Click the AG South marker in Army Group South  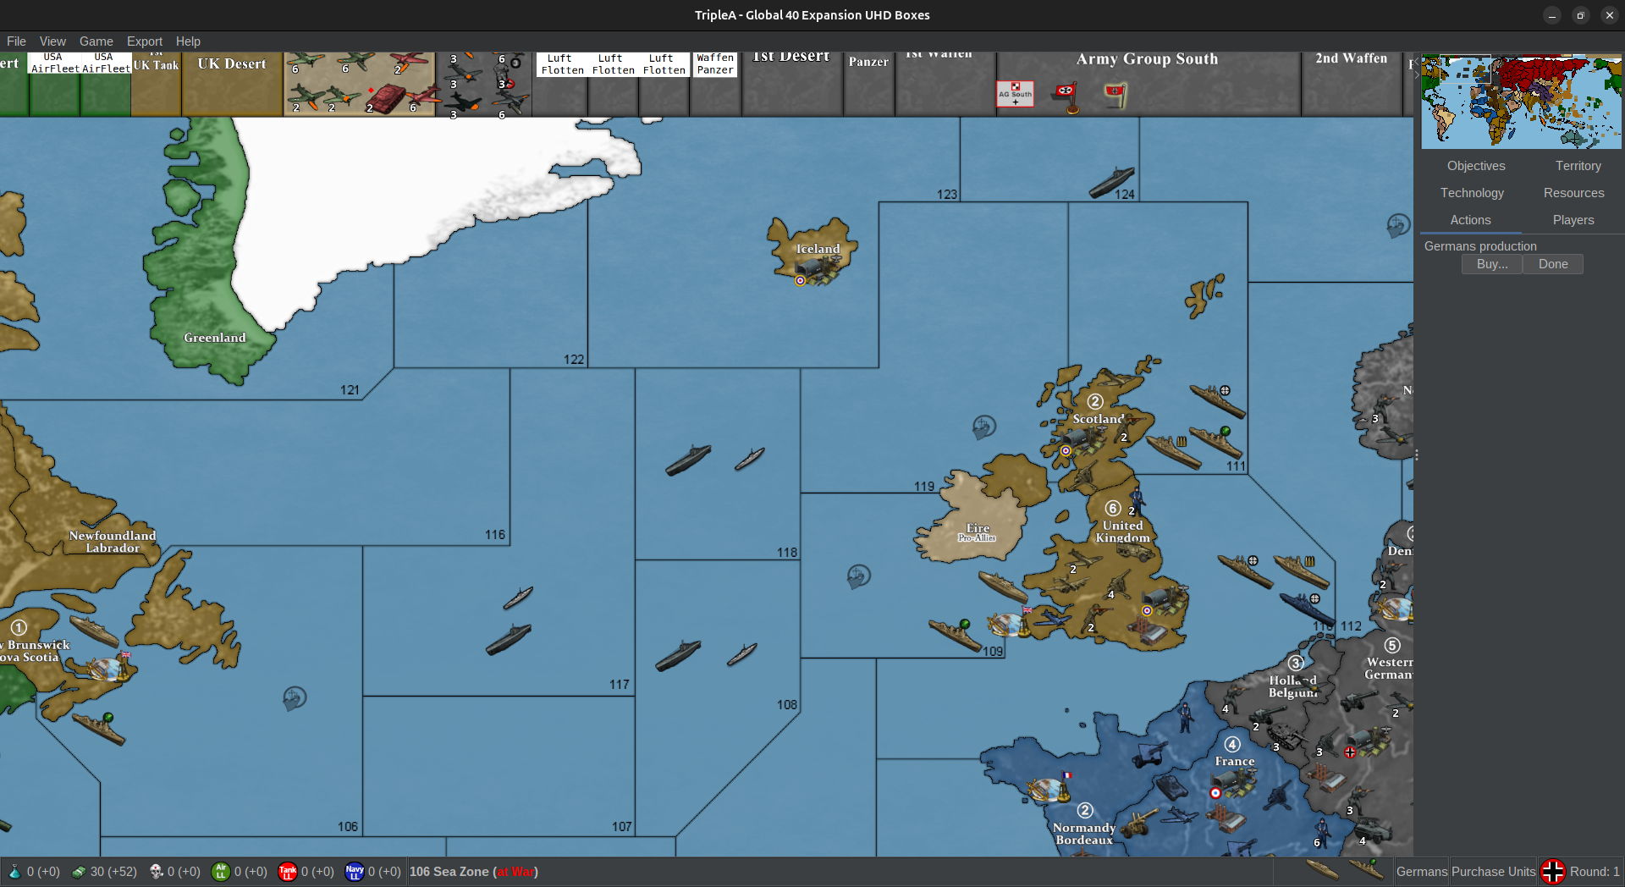pyautogui.click(x=1015, y=94)
